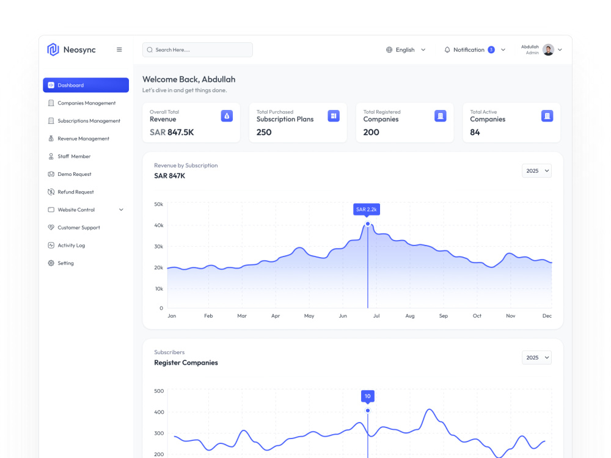Click the search magnifier icon
Screen dimensions: 611x458
(x=150, y=50)
